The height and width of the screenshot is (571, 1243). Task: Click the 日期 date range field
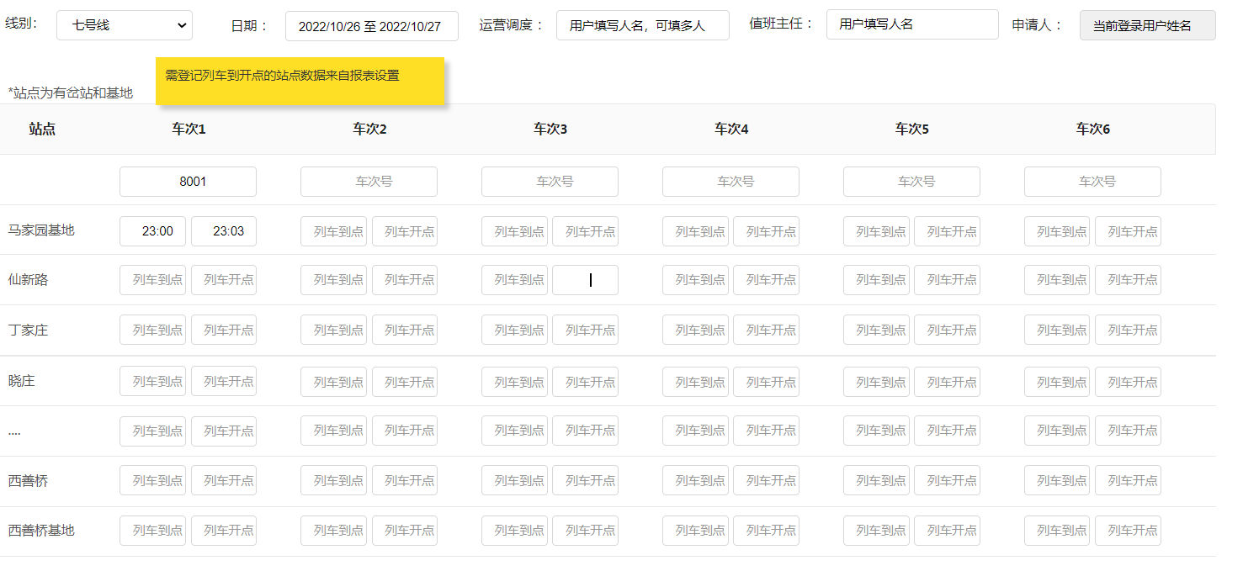click(371, 26)
